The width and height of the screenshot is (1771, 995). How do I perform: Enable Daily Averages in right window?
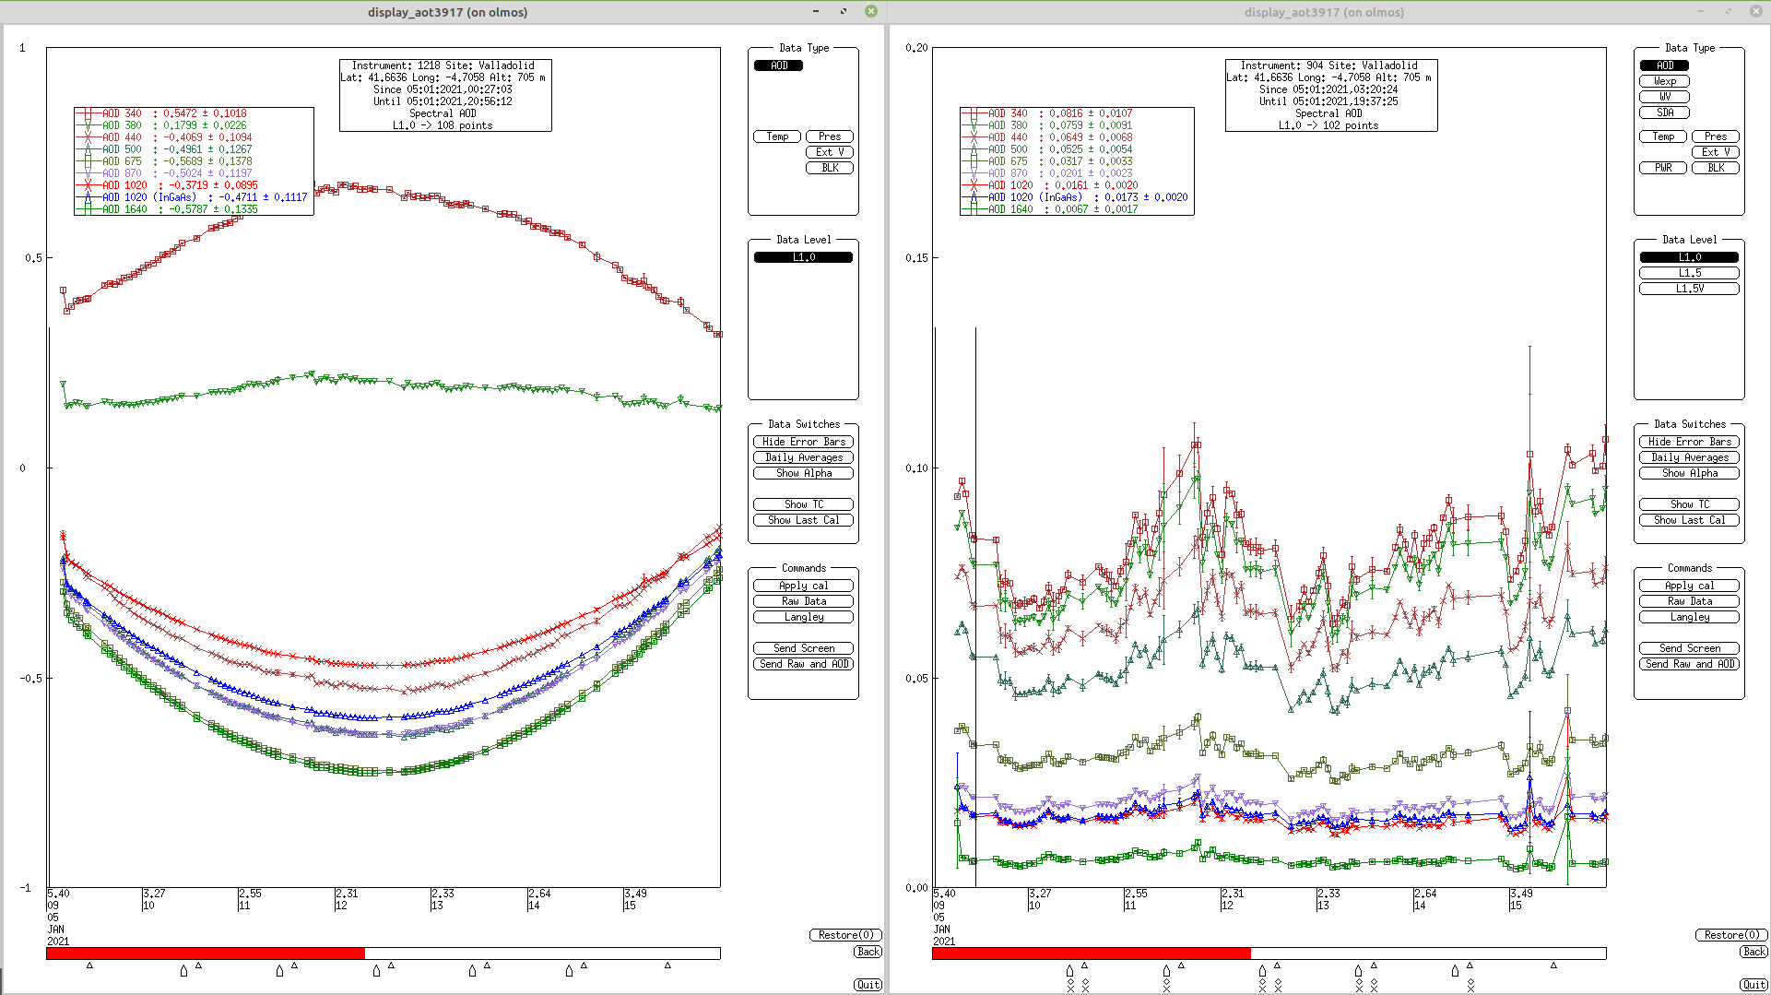click(1689, 457)
